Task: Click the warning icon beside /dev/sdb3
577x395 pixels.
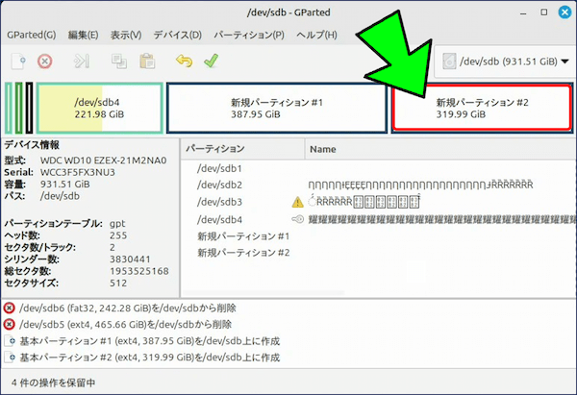Action: click(x=297, y=202)
